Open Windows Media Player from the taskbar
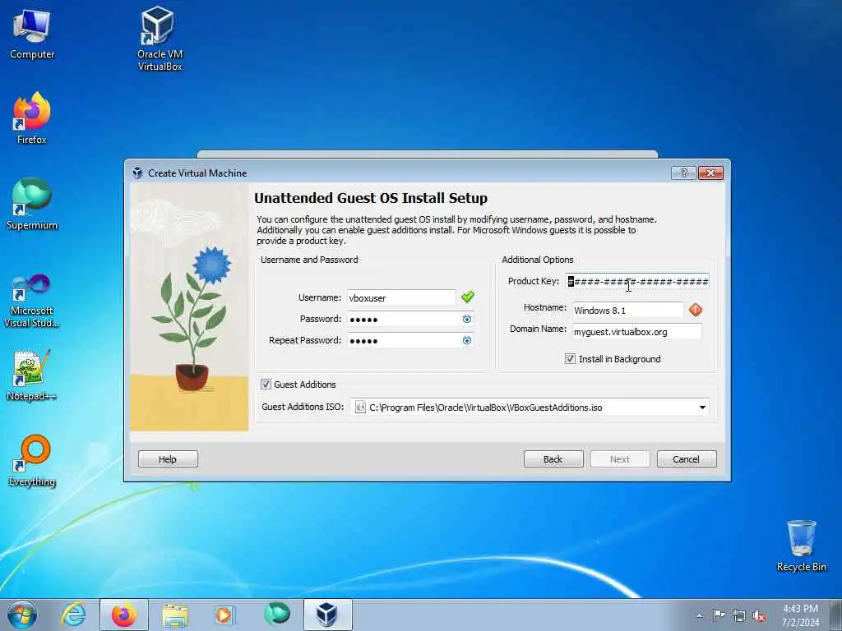The height and width of the screenshot is (631, 842). click(x=224, y=615)
